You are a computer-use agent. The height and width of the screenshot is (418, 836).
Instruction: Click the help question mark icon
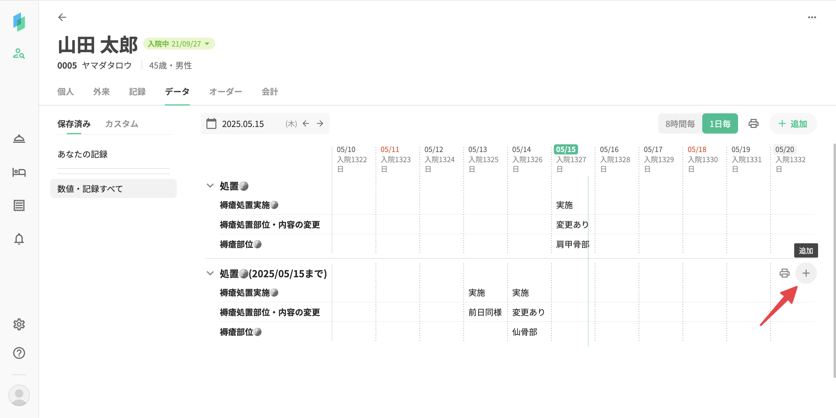click(19, 353)
